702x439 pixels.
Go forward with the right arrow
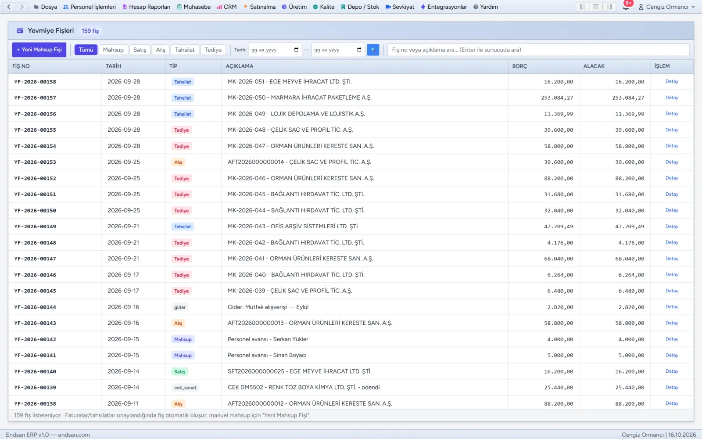point(22,7)
